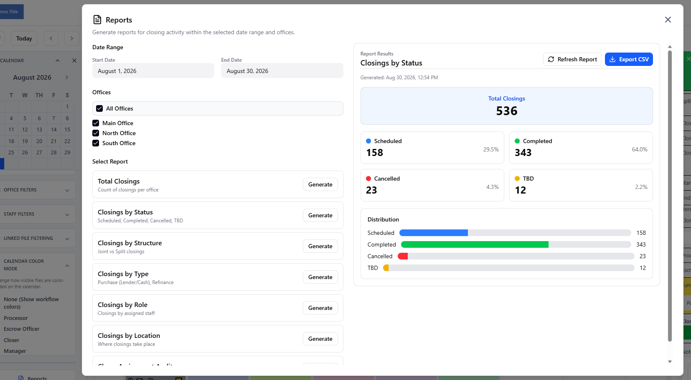Select Escrow Officer color mode option

(x=22, y=329)
